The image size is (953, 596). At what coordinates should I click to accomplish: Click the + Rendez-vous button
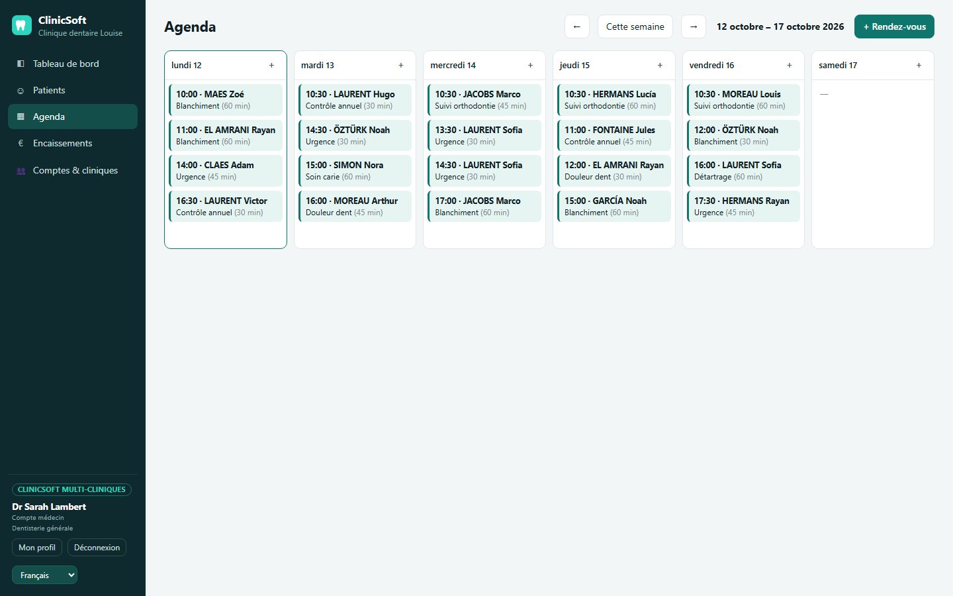coord(894,26)
